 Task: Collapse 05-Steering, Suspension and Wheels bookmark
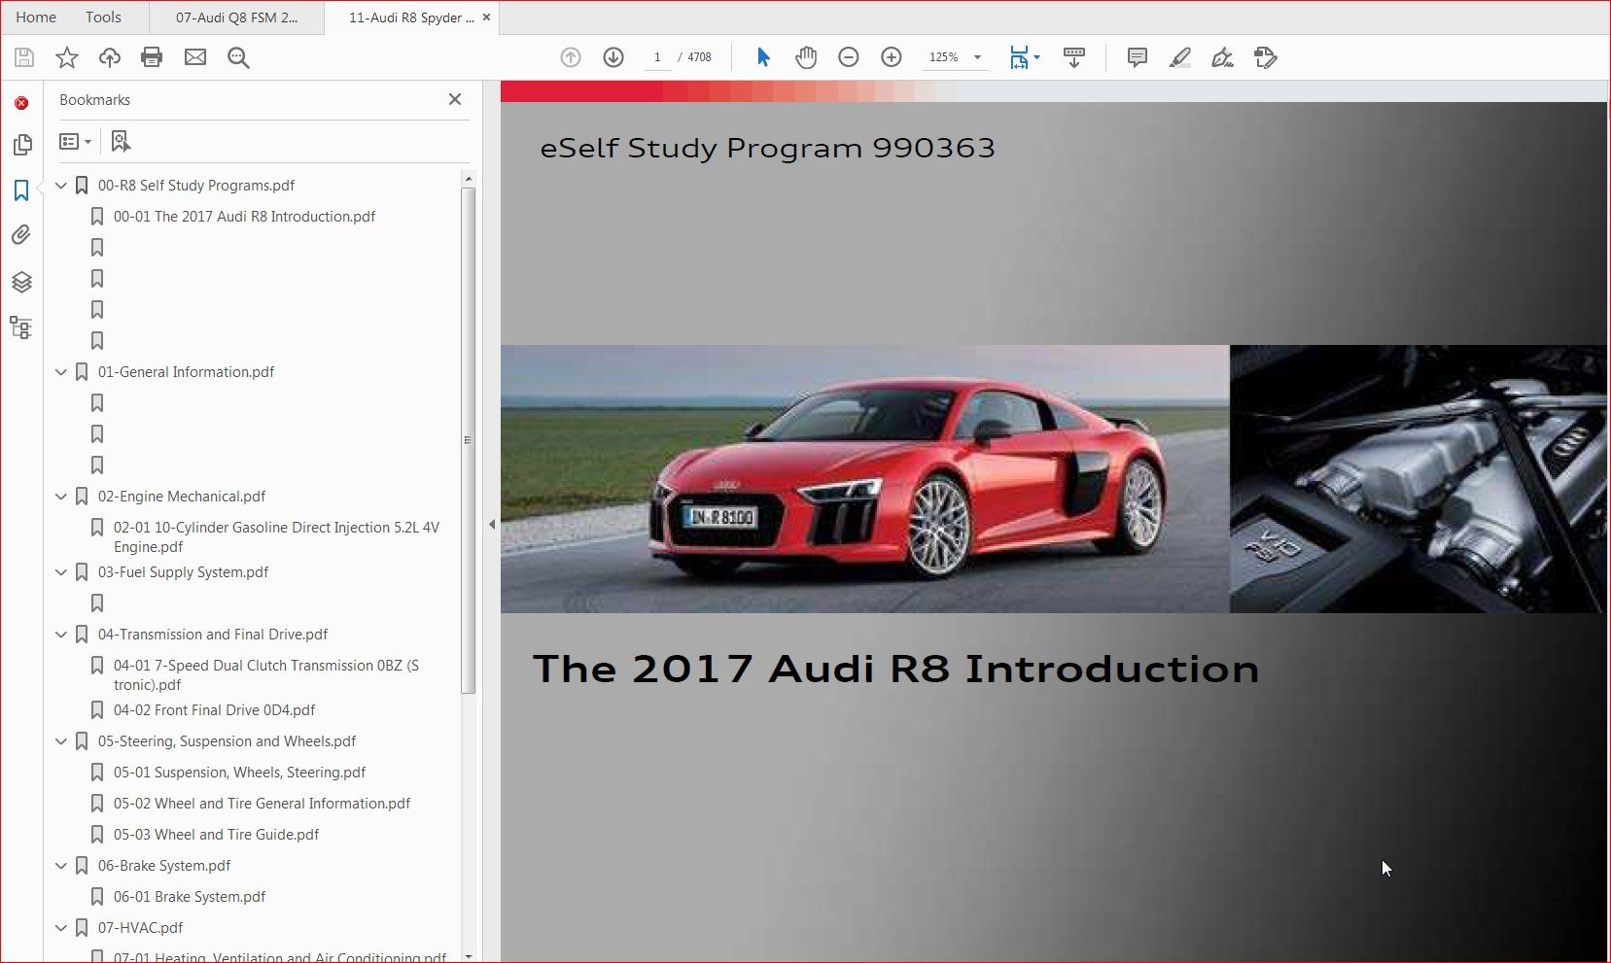tap(61, 741)
